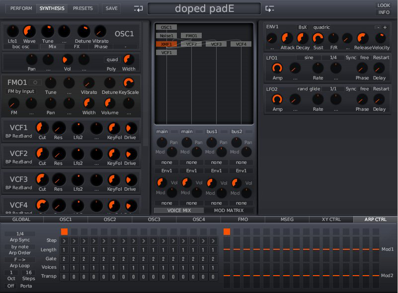398x293 pixels.
Task: Click the left panel vertical scrollbar
Action: (x=146, y=84)
